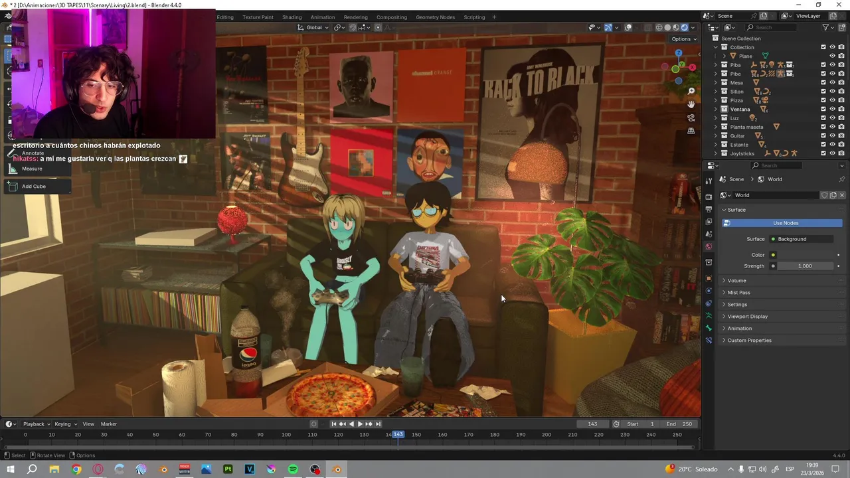Uncheck the Piba collection exclude checkbox
850x478 pixels.
[x=823, y=65]
